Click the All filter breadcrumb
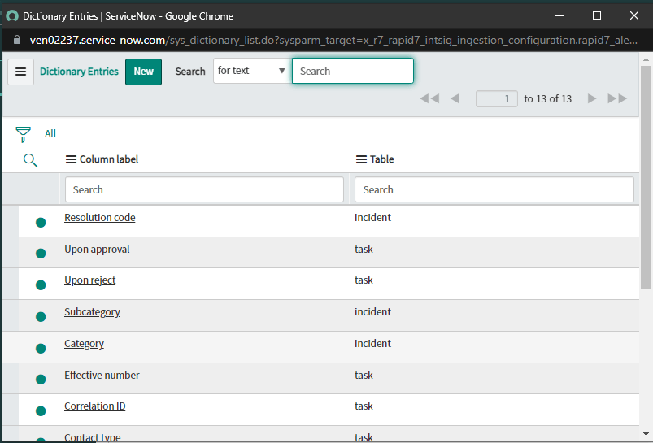653x443 pixels. pos(50,134)
